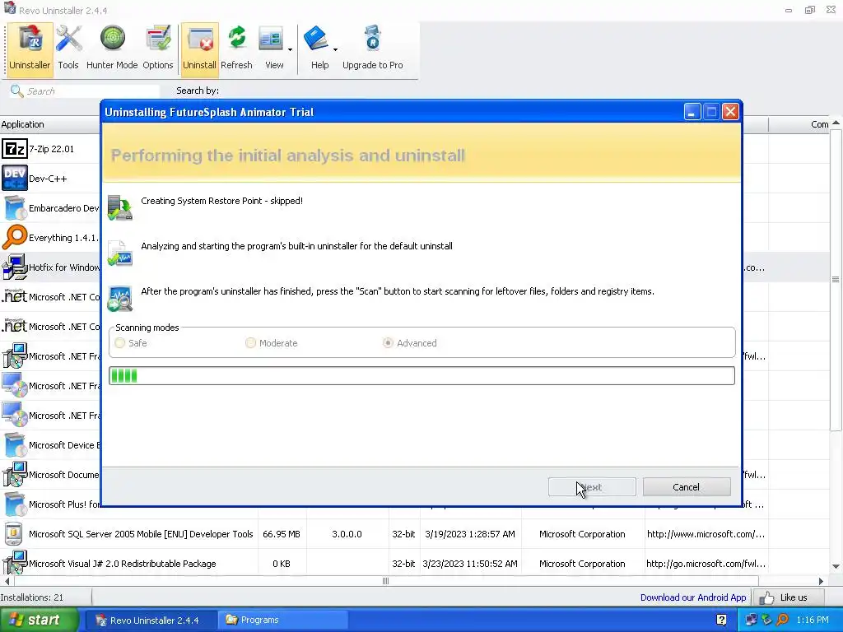Click the help question mark tray icon

721,620
